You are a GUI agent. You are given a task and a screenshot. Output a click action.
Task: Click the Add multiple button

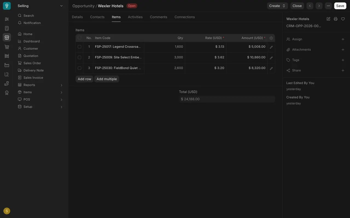click(x=107, y=79)
